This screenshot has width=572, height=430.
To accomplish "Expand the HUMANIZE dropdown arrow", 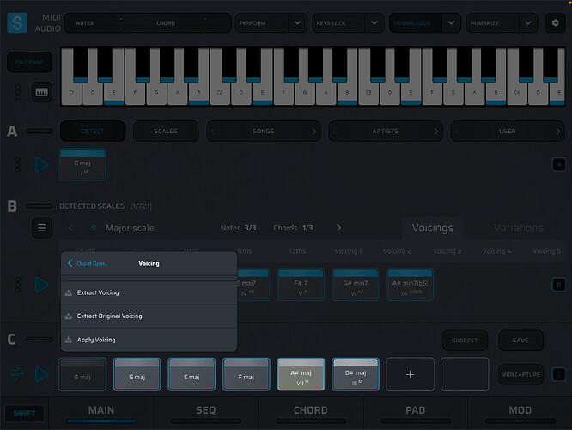I will 528,23.
